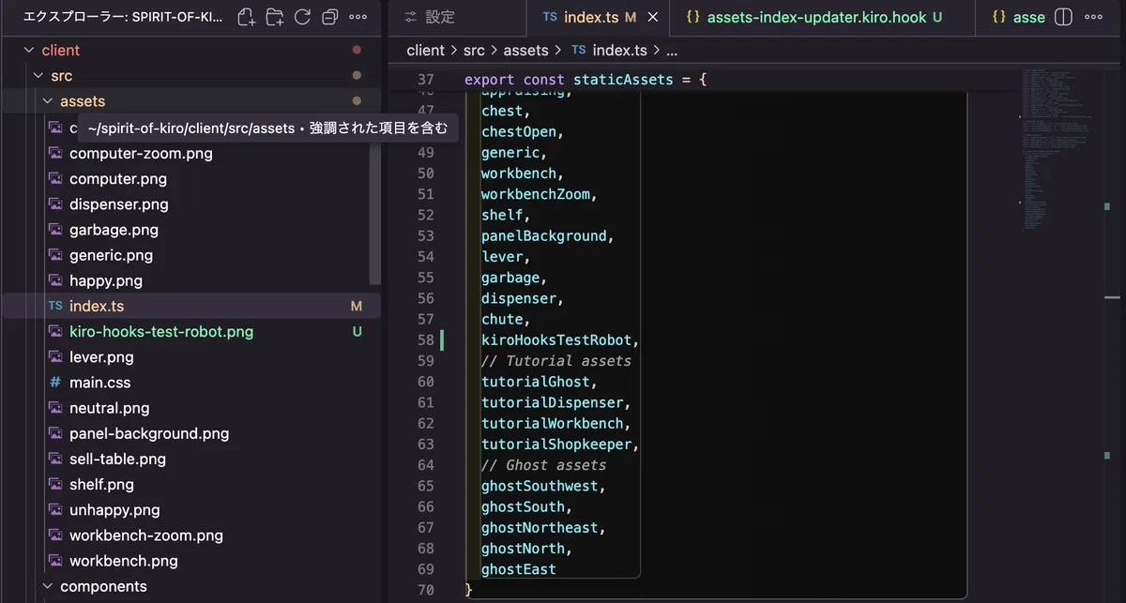Click the M status badge on index.ts row
The image size is (1126, 603).
point(357,306)
